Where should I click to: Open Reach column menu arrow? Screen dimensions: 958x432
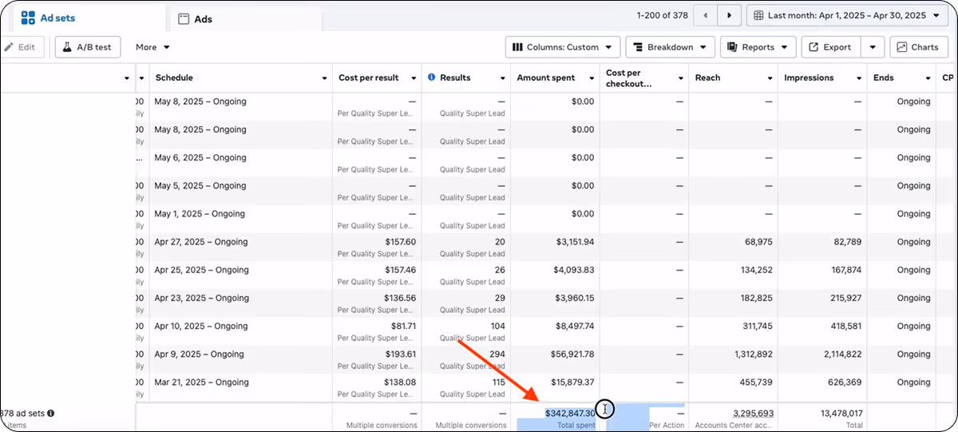coord(770,78)
